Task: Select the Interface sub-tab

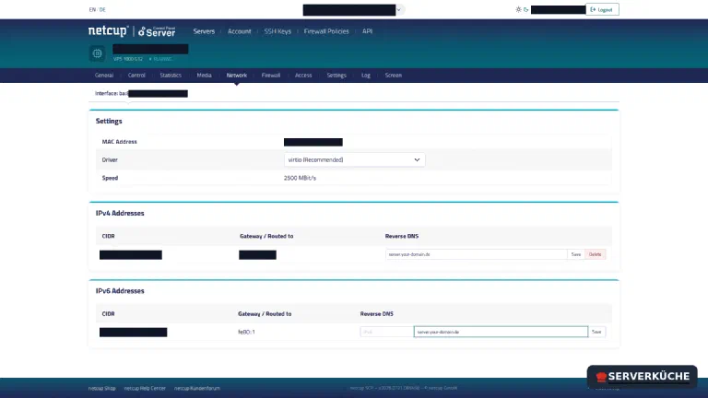Action: [141, 93]
